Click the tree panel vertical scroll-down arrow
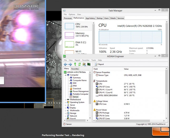 [x=90, y=118]
